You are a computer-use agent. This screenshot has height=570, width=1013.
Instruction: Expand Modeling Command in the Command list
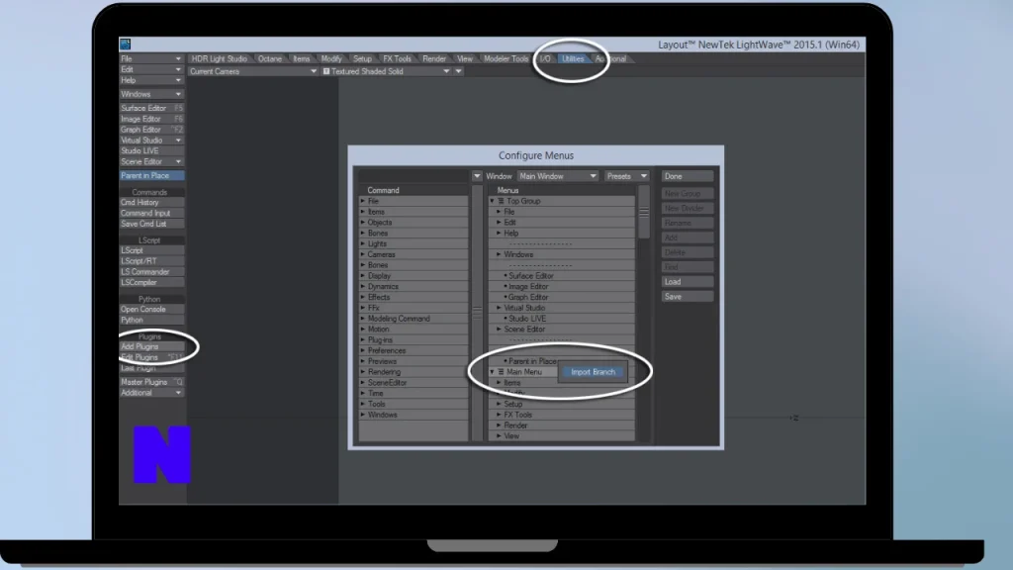(363, 319)
